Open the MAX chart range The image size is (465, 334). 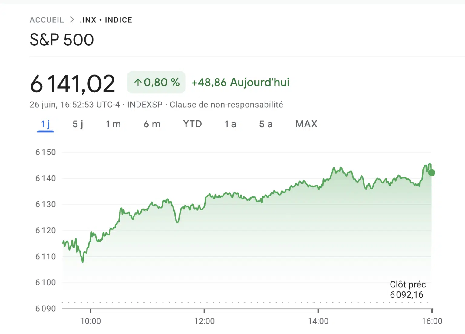click(x=306, y=124)
